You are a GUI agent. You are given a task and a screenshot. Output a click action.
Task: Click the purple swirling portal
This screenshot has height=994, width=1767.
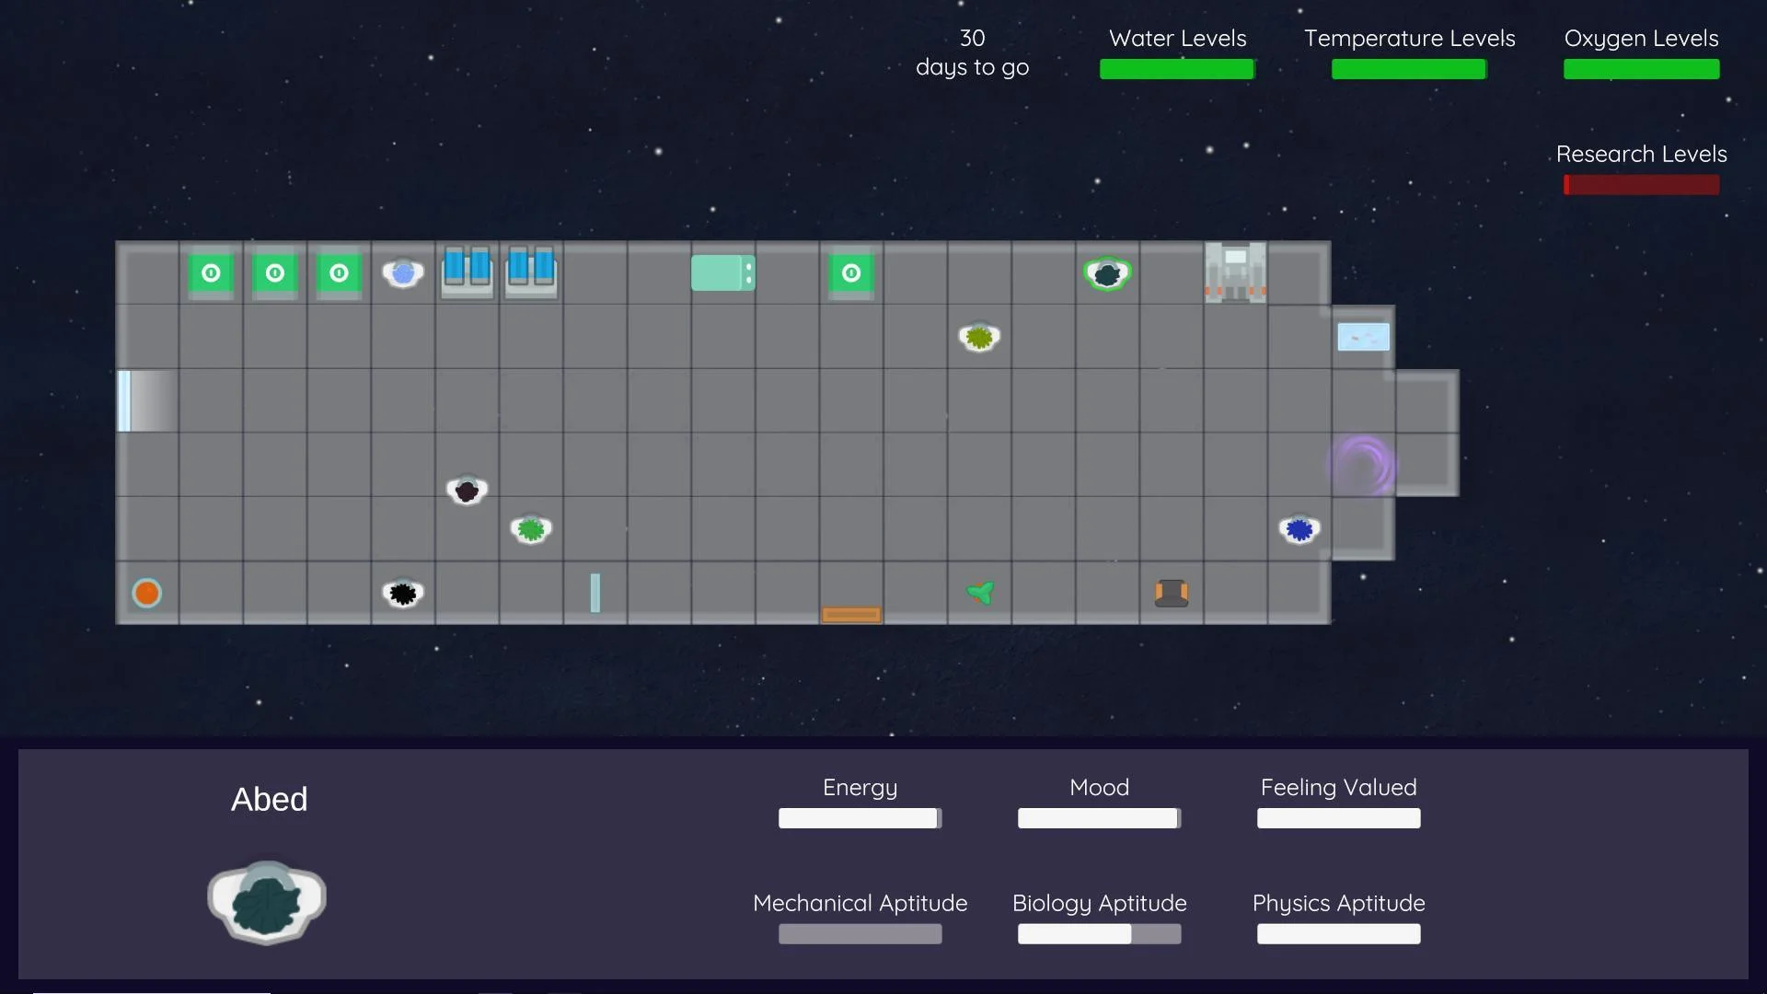click(1362, 465)
